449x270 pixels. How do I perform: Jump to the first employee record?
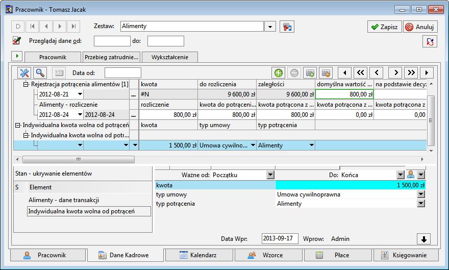click(x=32, y=27)
